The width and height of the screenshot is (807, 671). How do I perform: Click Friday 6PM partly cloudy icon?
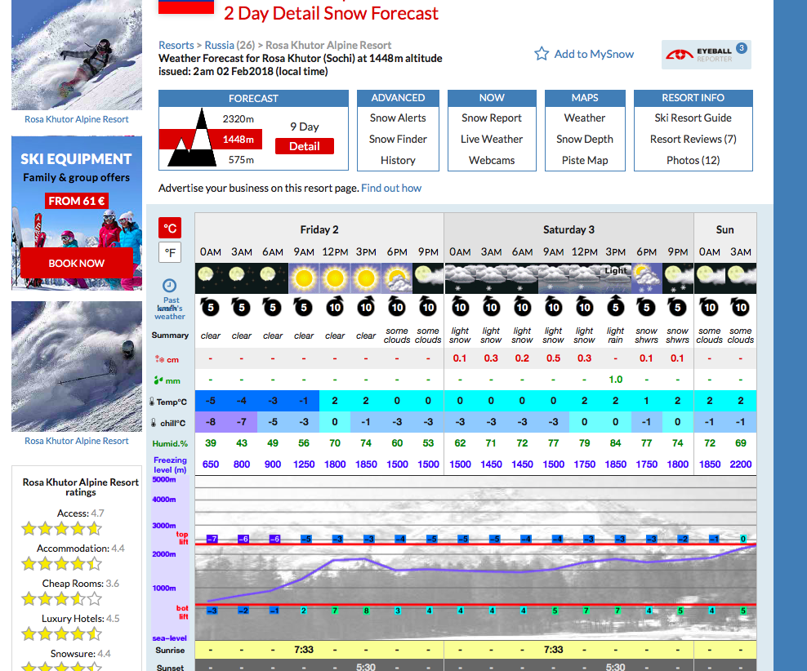[397, 278]
